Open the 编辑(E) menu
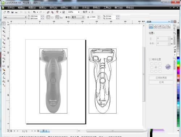The width and height of the screenshot is (181, 137). [21, 8]
